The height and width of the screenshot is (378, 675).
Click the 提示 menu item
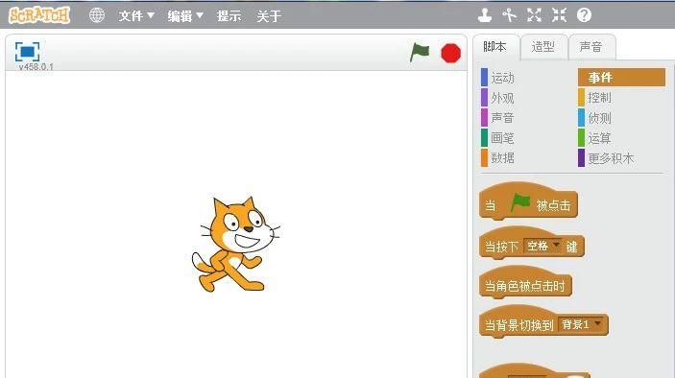click(229, 16)
